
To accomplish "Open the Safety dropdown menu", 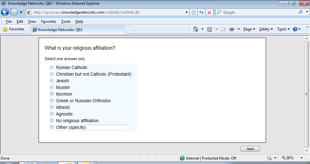I will point(266,29).
